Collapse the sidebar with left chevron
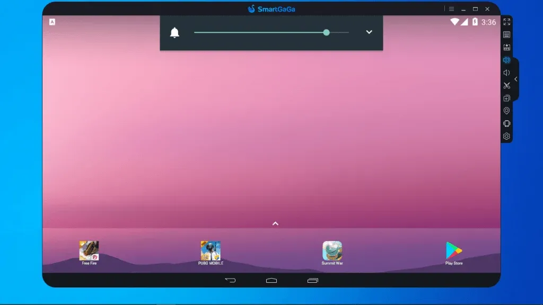The height and width of the screenshot is (305, 543). point(515,79)
